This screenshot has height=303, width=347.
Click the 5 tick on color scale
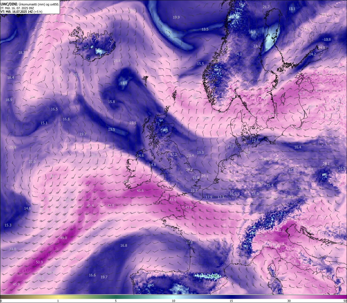[116, 301]
